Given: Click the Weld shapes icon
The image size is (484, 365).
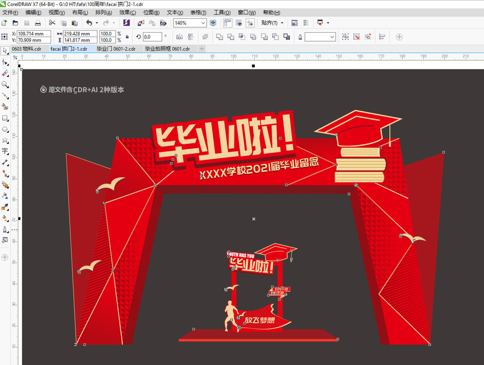Looking at the screenshot, I should (x=219, y=37).
